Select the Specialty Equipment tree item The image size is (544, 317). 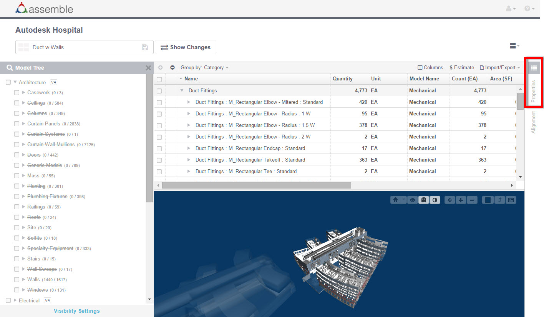(x=50, y=249)
